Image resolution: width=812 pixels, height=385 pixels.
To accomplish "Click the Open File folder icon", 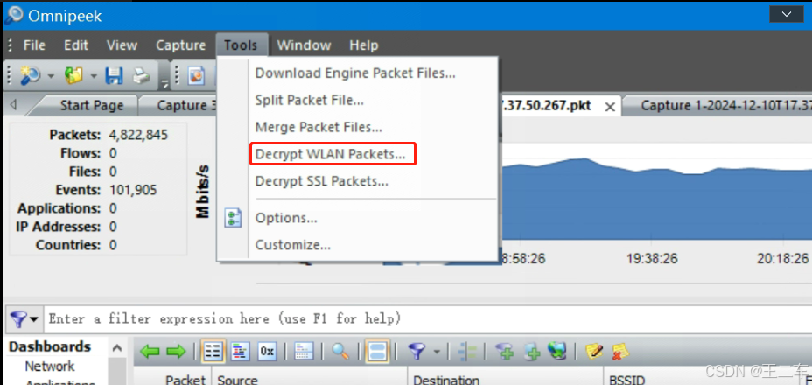I will click(73, 76).
